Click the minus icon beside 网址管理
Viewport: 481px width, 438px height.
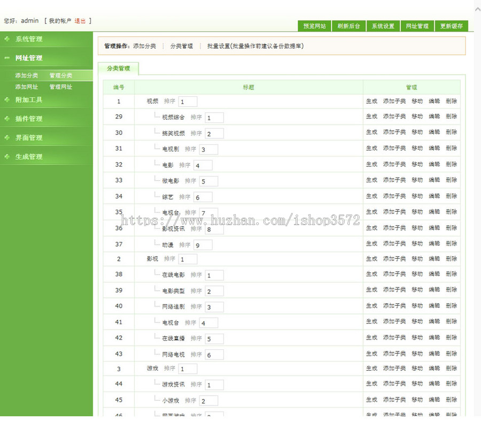point(7,58)
